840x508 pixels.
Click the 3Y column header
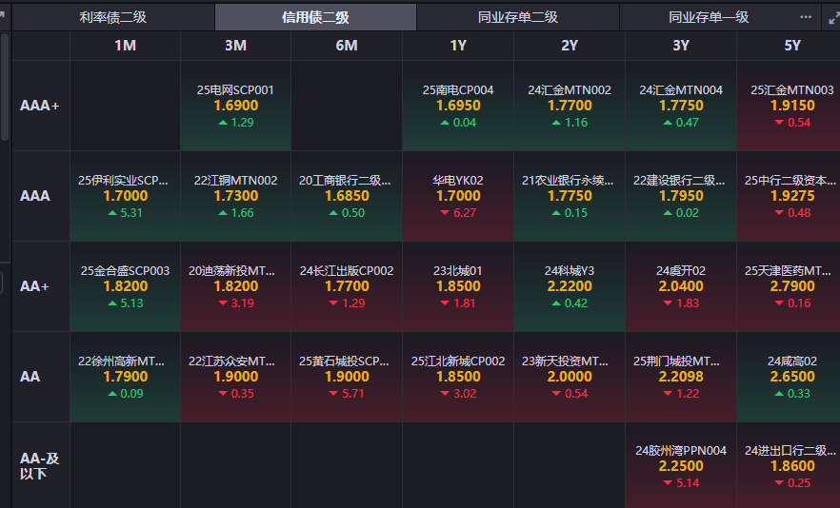point(681,46)
